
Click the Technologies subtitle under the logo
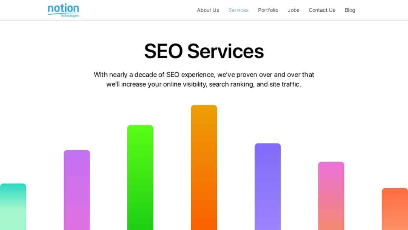pyautogui.click(x=70, y=16)
